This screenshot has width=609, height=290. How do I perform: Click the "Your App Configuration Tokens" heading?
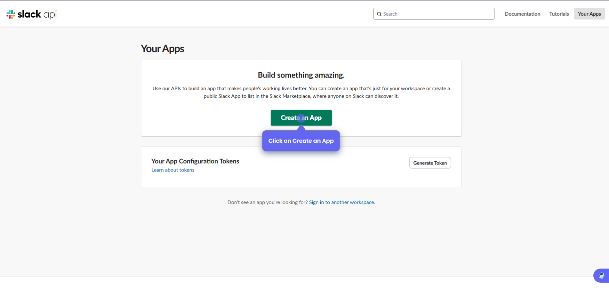coord(195,161)
